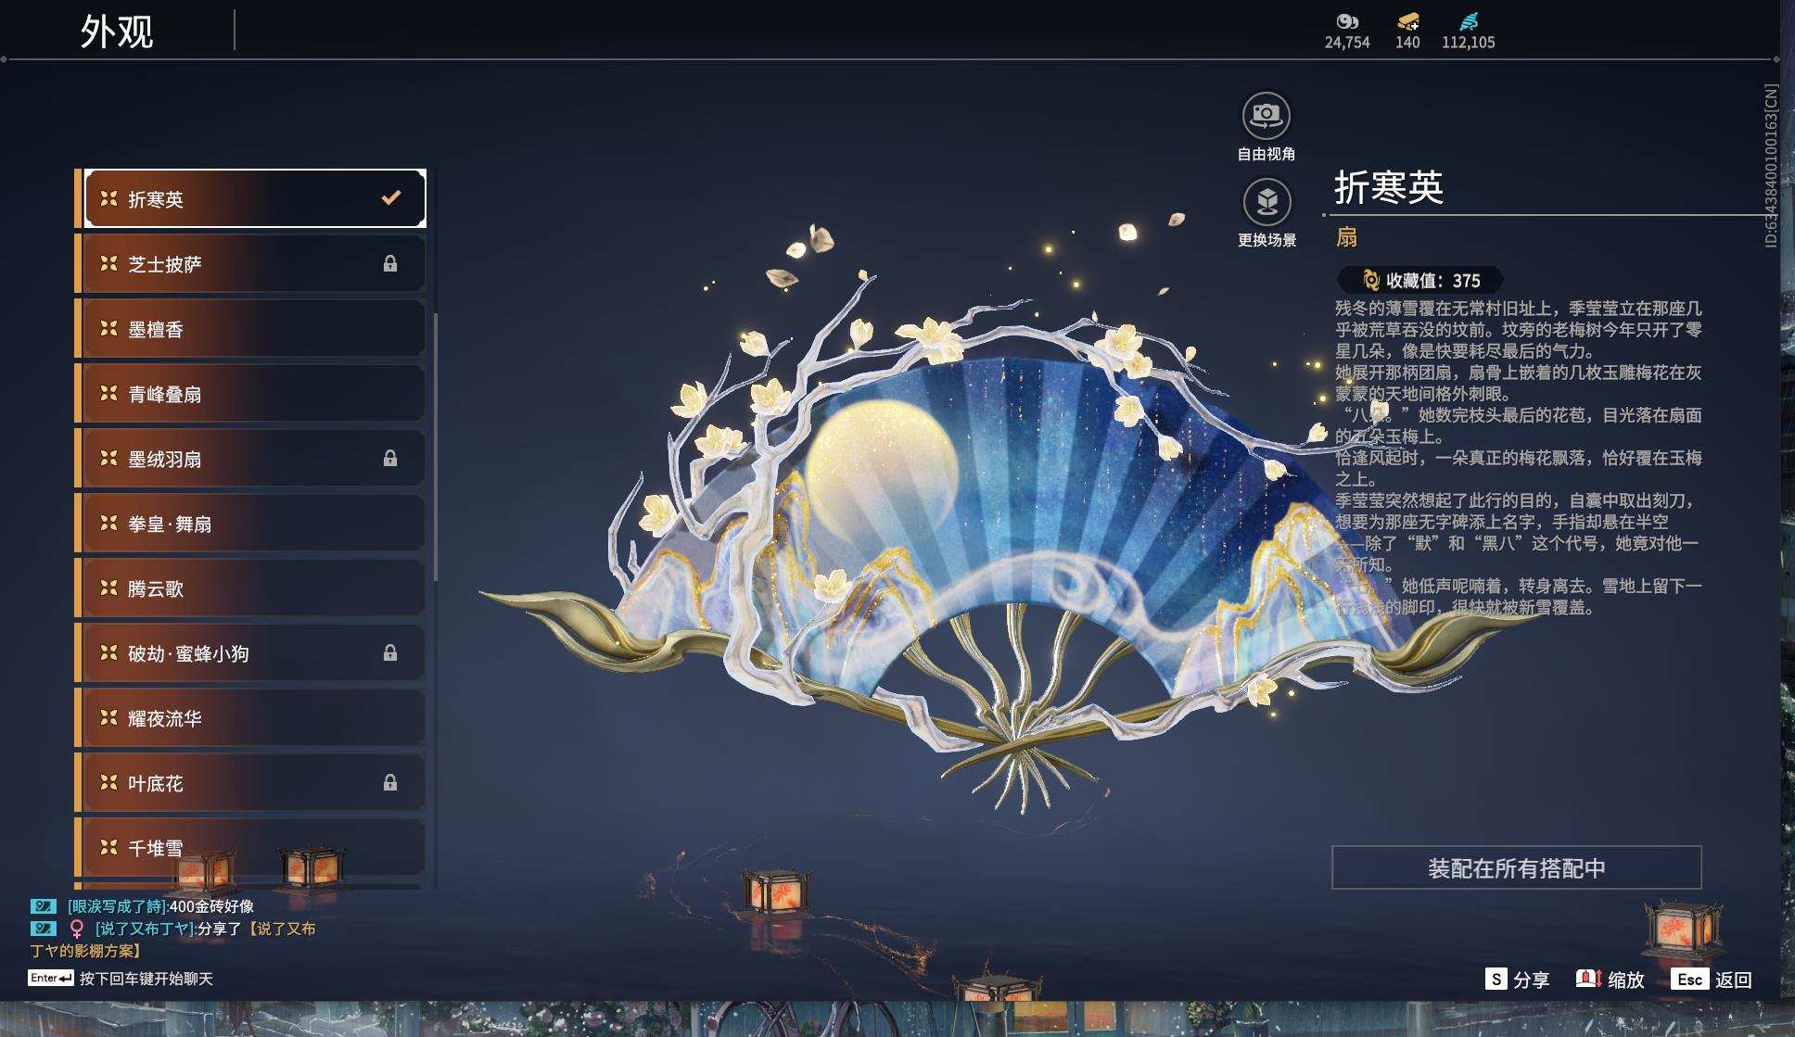Open the 自由视角 free camera icon
Screen dimensions: 1795x1037
click(x=1266, y=116)
